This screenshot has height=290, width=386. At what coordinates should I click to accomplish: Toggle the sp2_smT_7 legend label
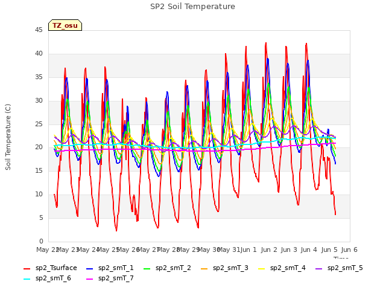116,278
